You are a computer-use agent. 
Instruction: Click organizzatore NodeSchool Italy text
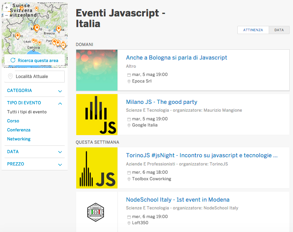206,208
